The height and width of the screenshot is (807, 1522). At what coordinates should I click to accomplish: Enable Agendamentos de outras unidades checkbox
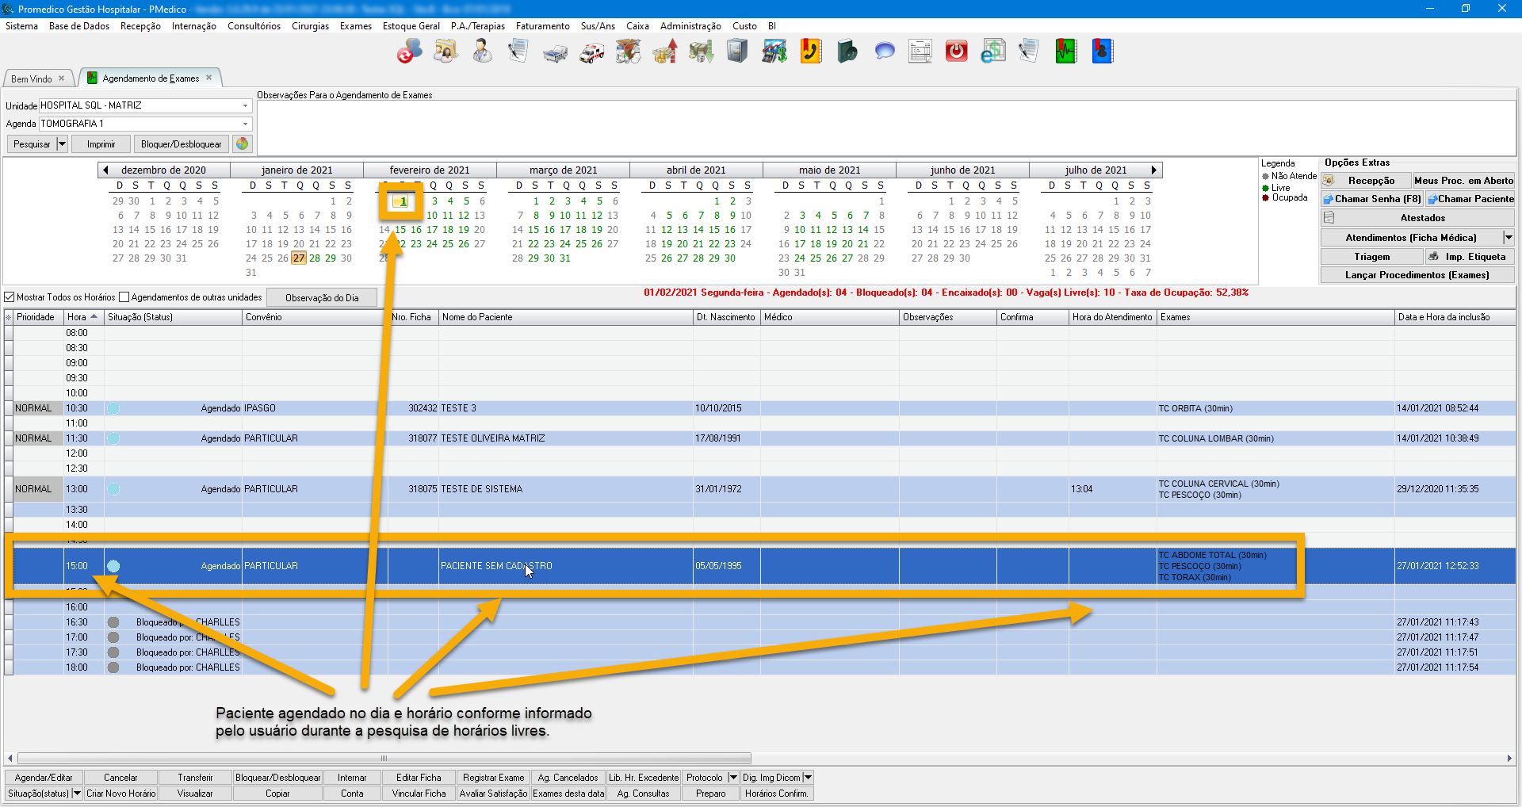124,297
